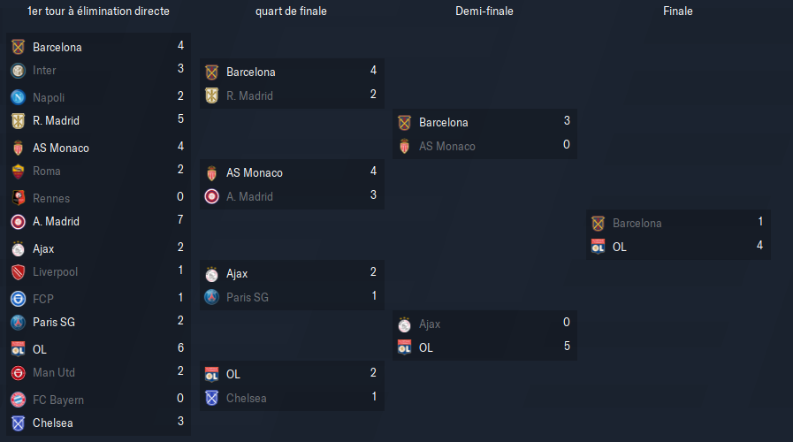The width and height of the screenshot is (793, 442).
Task: Open Ajax in the Demi-finale match
Action: coord(430,324)
